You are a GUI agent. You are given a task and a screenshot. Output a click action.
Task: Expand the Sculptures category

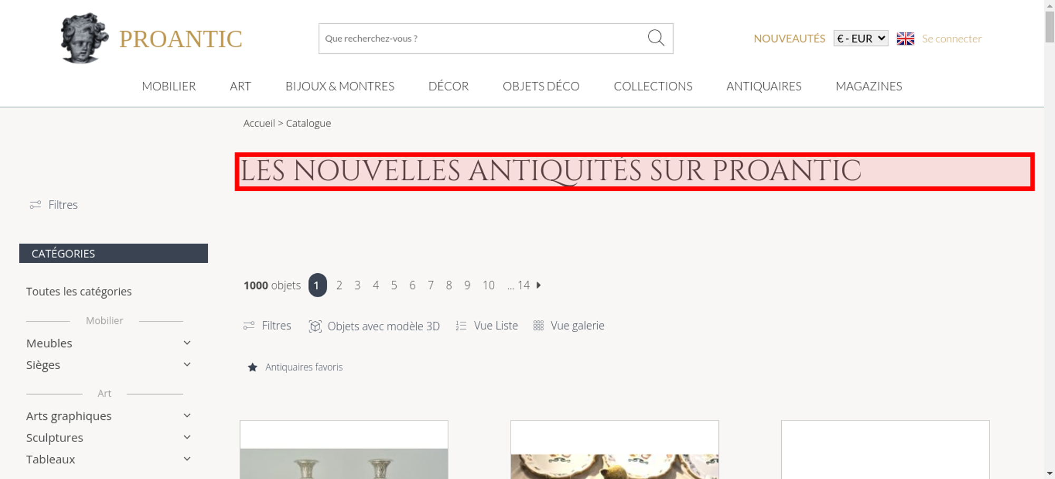click(x=187, y=437)
